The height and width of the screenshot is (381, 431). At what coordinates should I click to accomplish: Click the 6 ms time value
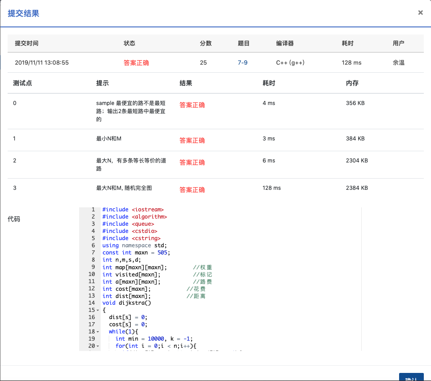click(x=269, y=161)
